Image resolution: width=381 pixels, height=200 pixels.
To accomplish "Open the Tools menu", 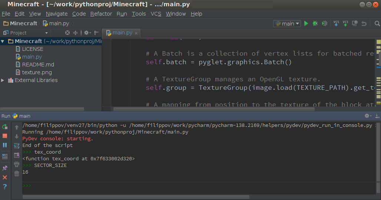I will click(139, 14).
